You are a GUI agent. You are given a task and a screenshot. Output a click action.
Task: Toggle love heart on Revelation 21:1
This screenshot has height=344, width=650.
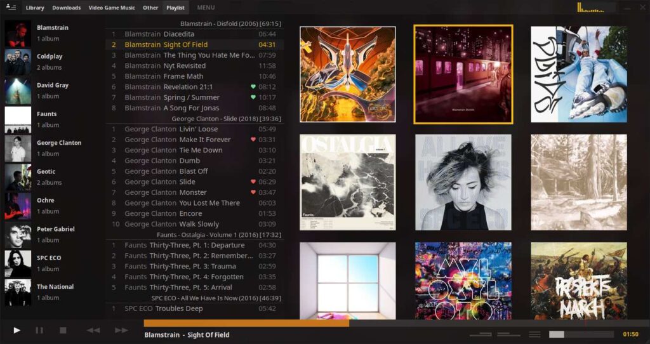pos(253,87)
